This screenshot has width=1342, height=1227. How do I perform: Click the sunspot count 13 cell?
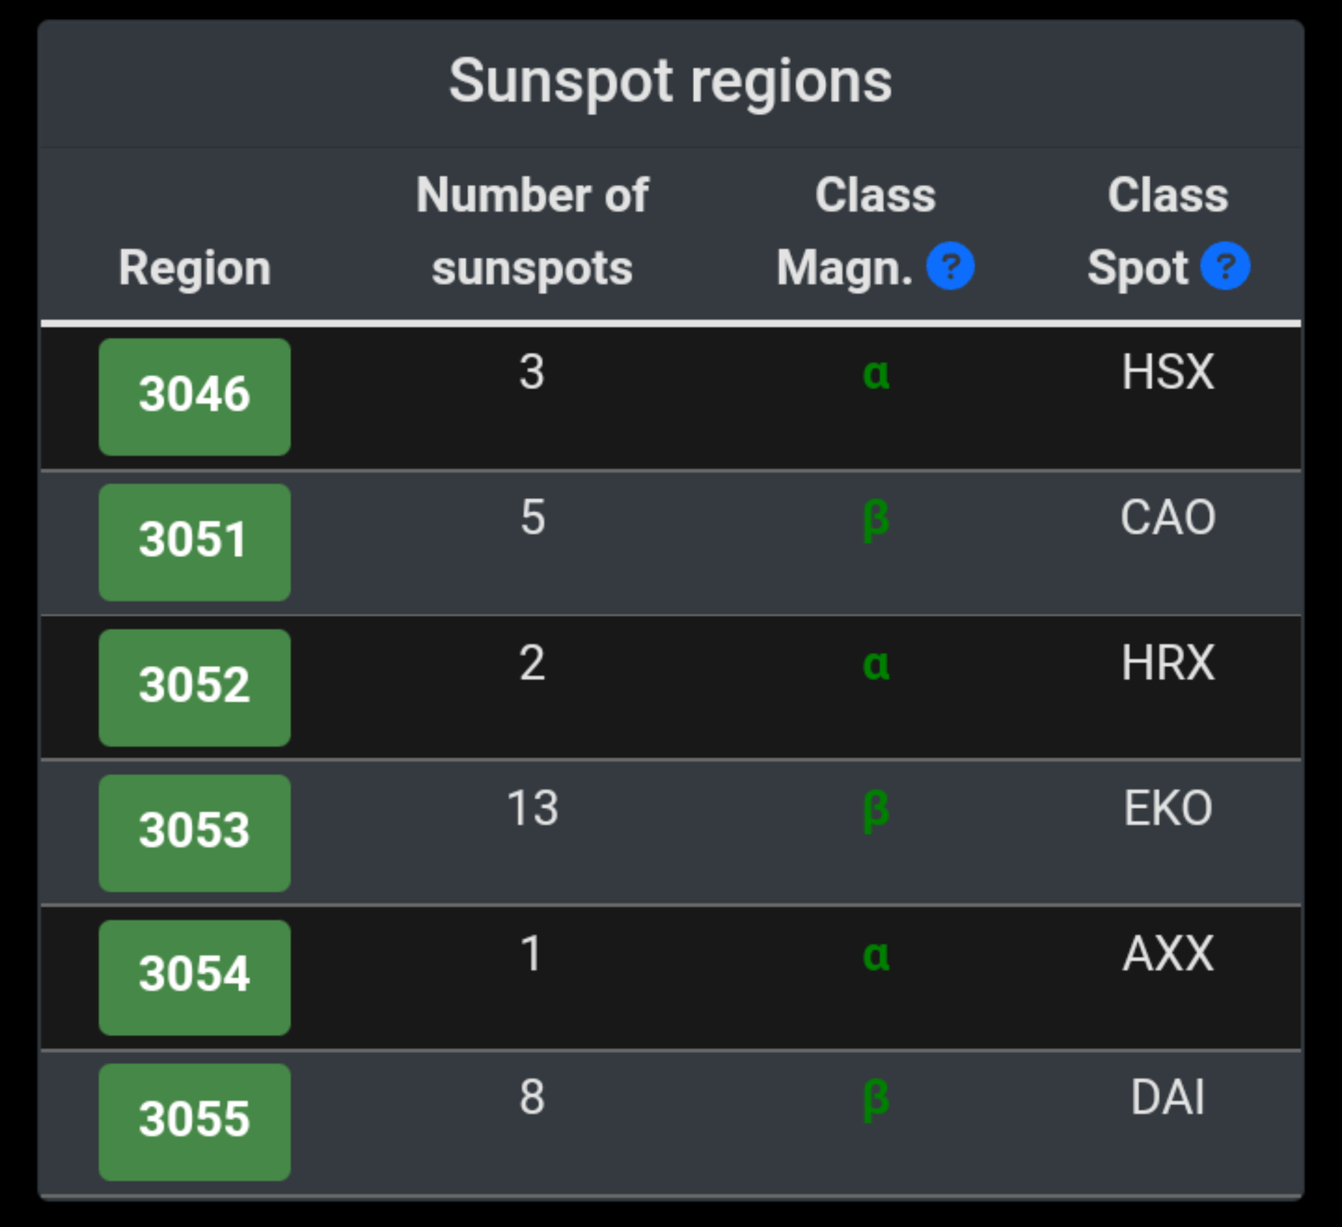point(532,808)
